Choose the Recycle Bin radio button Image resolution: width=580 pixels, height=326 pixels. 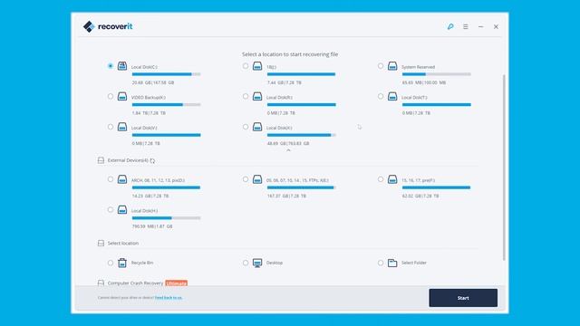(111, 263)
